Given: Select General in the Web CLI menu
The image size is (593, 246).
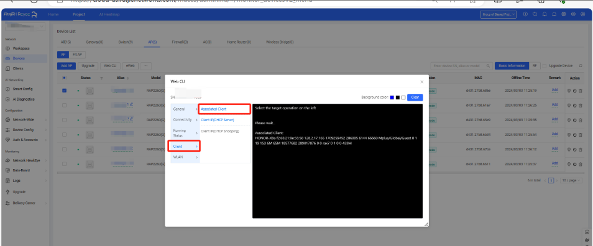Looking at the screenshot, I should (x=185, y=109).
